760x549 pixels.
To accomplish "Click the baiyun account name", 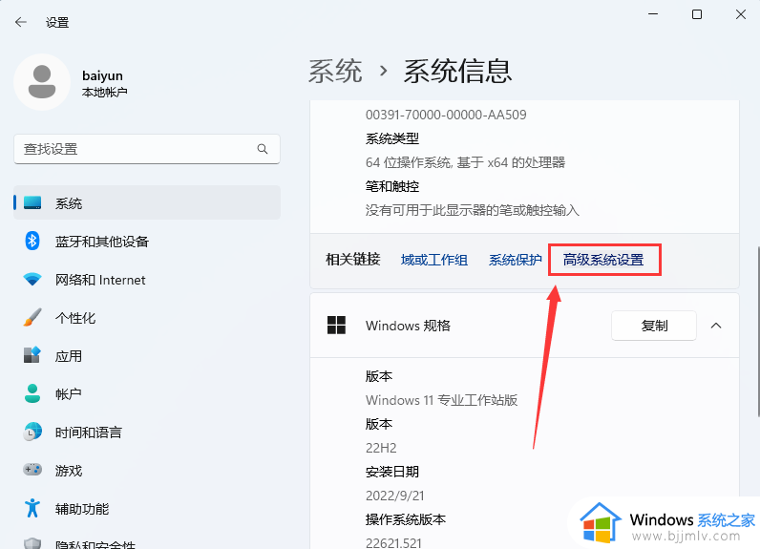I will click(x=102, y=75).
